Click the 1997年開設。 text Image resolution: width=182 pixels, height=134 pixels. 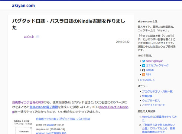[x=145, y=56]
